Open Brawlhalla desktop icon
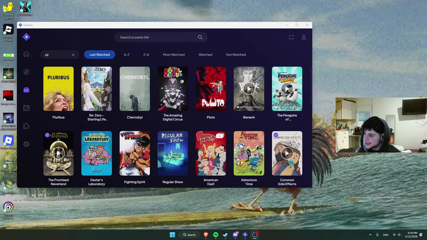The height and width of the screenshot is (240, 427). click(8, 187)
